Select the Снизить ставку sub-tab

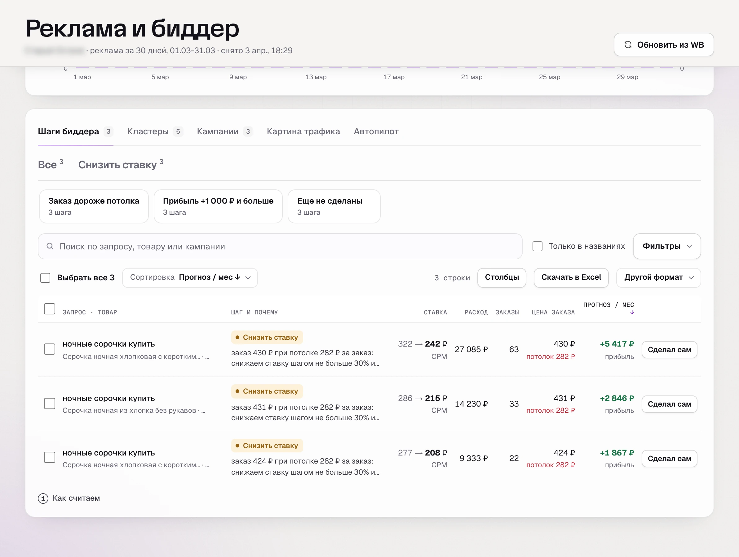pyautogui.click(x=121, y=165)
